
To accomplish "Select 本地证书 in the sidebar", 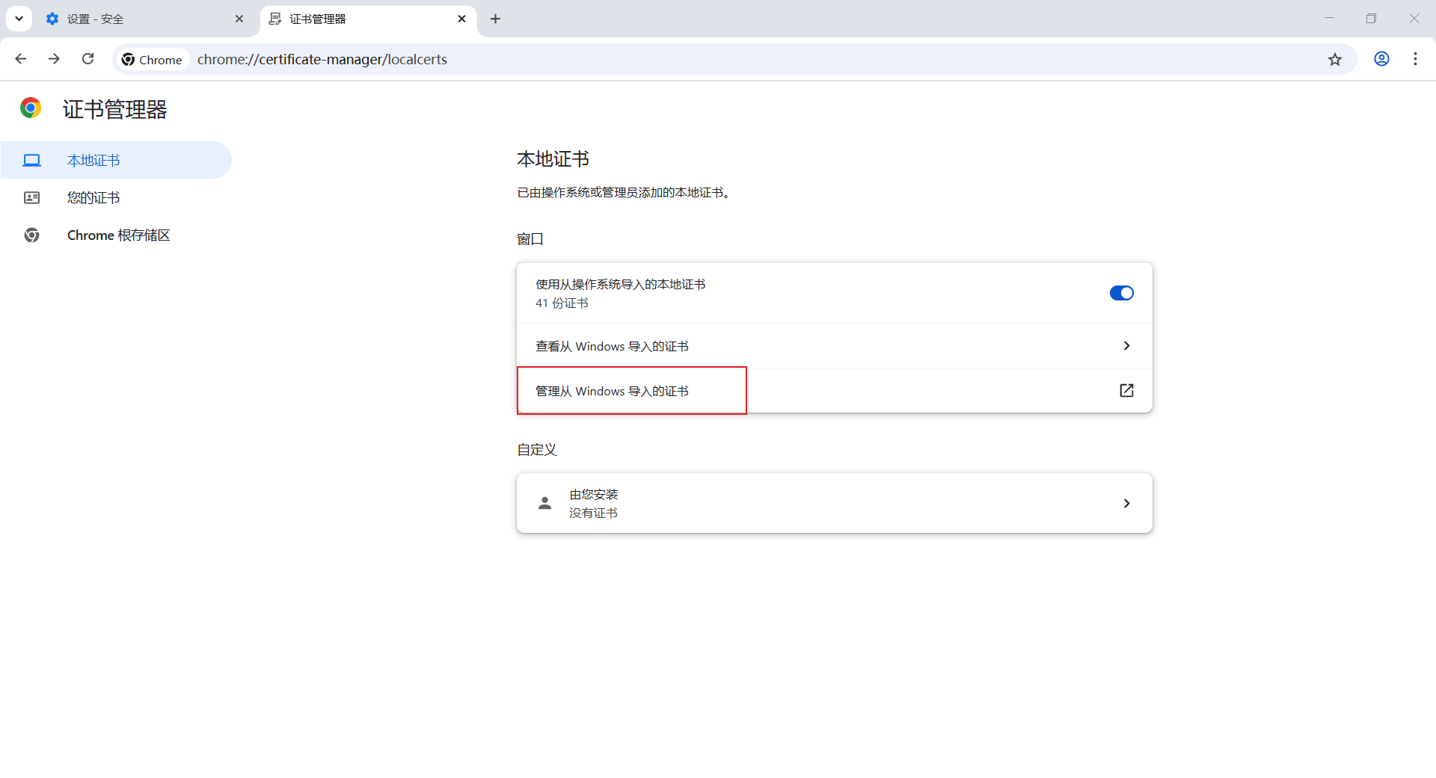I will tap(116, 160).
